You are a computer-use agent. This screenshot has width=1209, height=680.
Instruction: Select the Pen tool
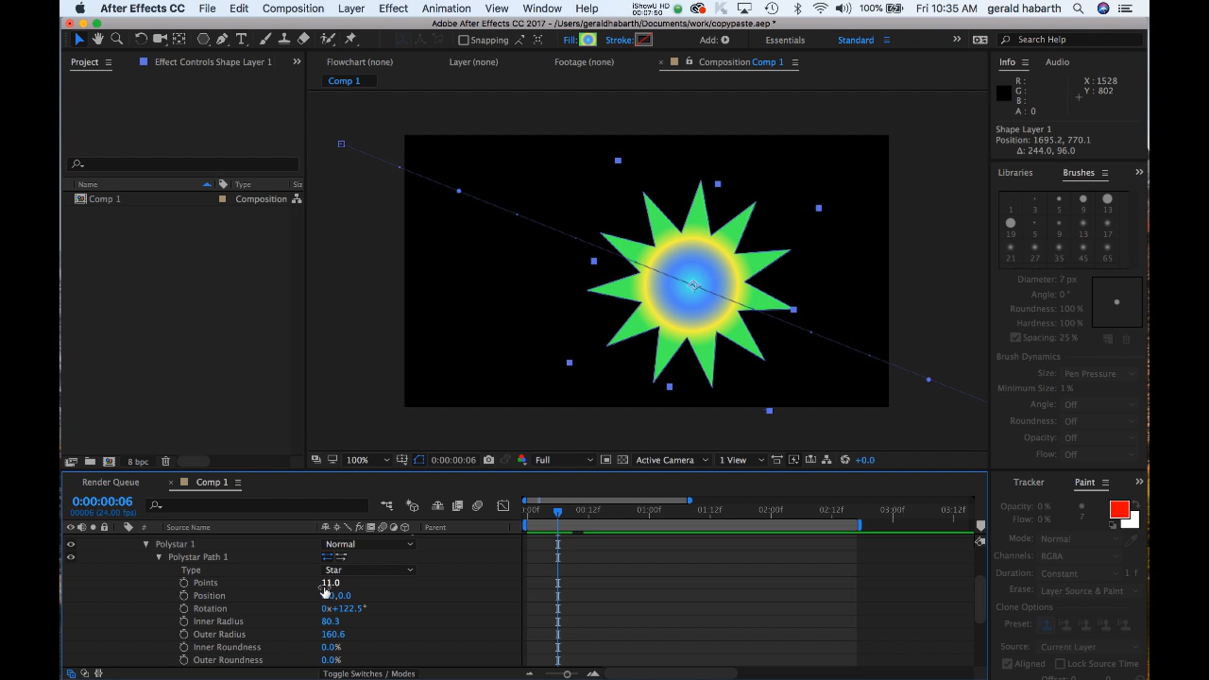222,39
